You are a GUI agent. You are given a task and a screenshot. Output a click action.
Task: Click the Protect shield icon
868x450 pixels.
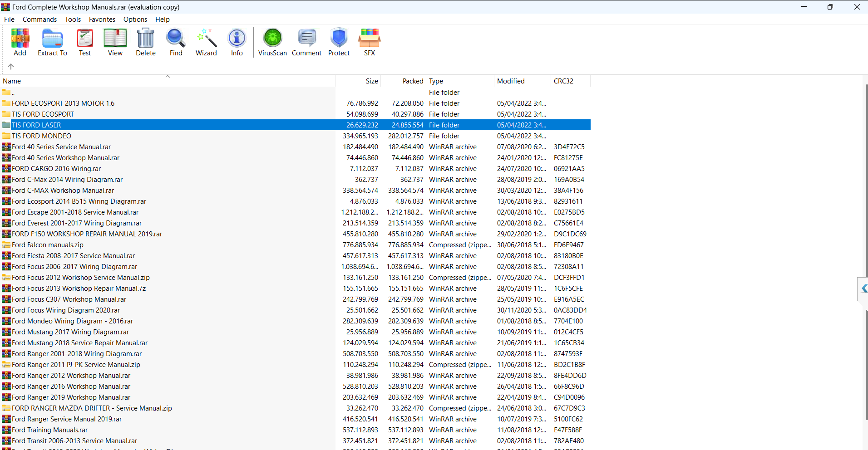click(x=339, y=42)
